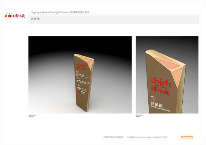Select footer text '天津环宇城 标识系统设计'
This screenshot has height=145, width=206.
[114, 137]
